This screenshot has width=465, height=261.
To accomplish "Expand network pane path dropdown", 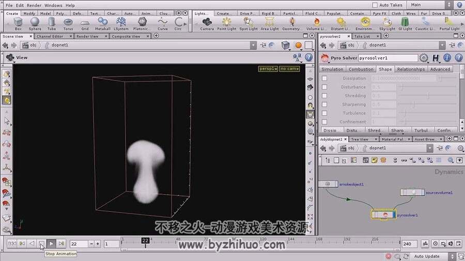I will (430, 148).
